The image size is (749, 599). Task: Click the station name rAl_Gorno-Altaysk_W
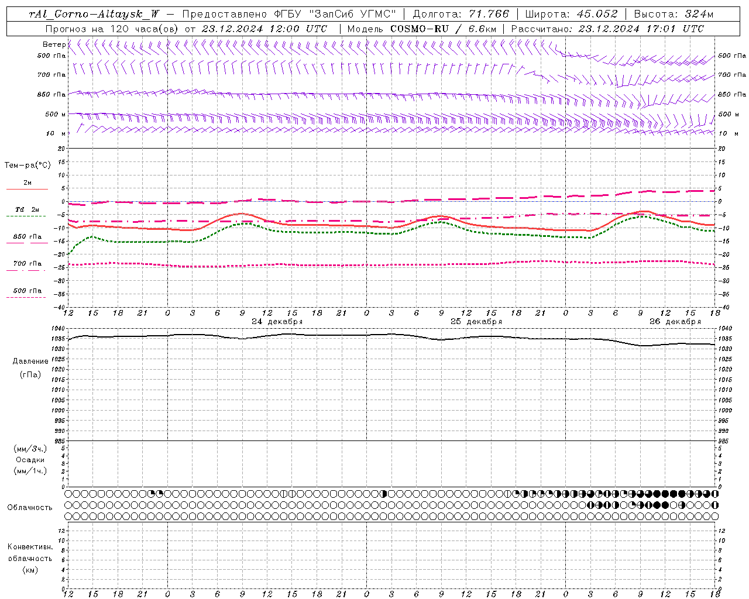94,14
